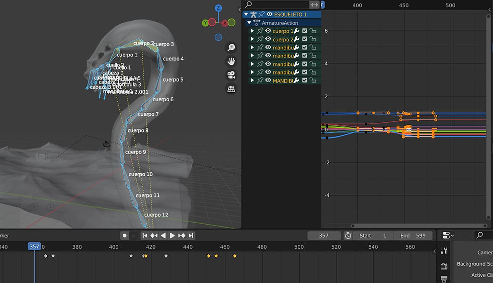Switch to camera view with the camera icon
Screen dimensions: 493x283
point(231,75)
